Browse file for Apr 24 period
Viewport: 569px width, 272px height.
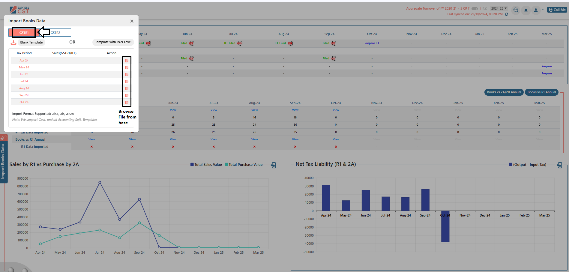pos(127,61)
